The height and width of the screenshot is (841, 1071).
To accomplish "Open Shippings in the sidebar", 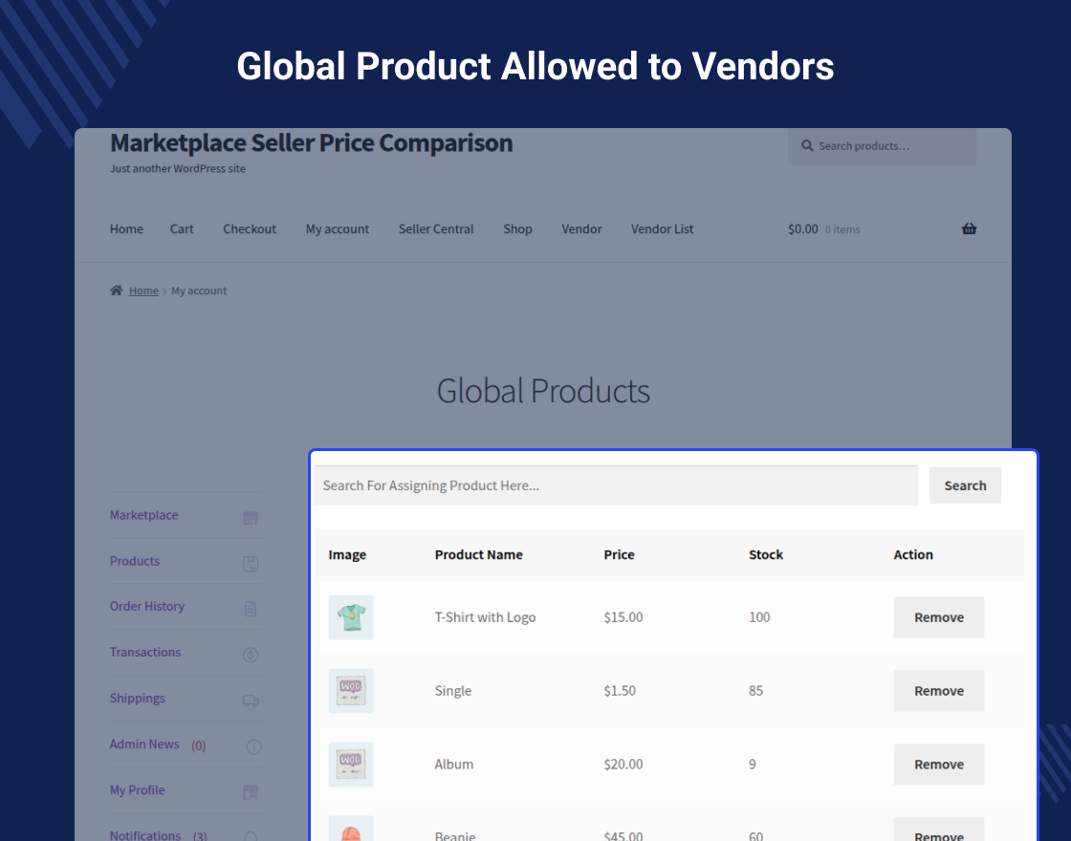I will [x=138, y=699].
